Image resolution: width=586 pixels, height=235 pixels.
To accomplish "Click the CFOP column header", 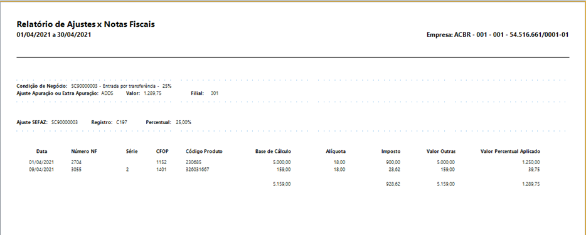I will [162, 152].
